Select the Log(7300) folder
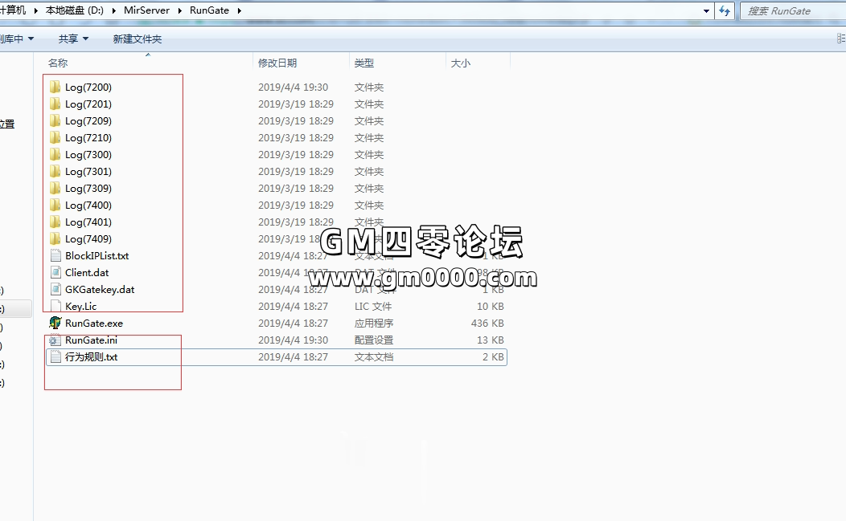This screenshot has width=846, height=521. coord(88,154)
